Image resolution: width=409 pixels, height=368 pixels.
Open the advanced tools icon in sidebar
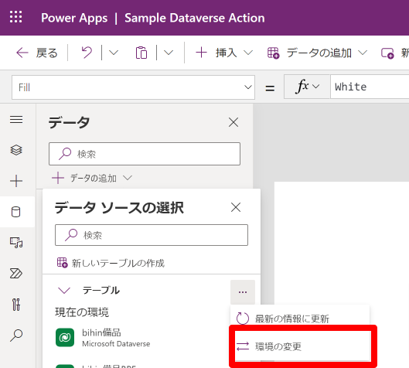click(x=16, y=305)
